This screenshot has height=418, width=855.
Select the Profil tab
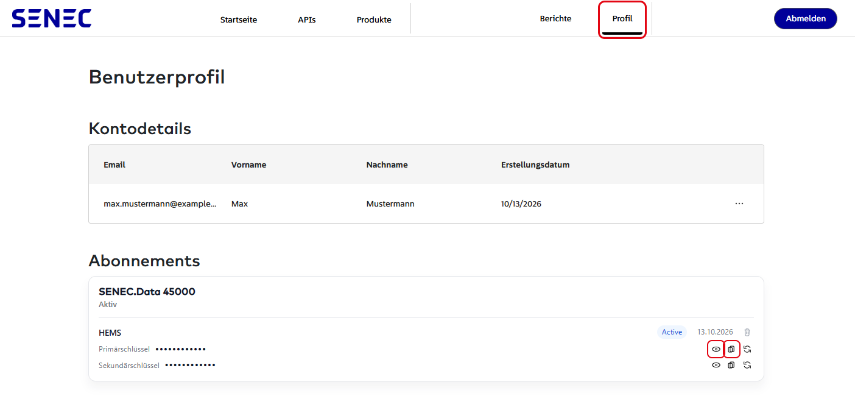click(622, 19)
